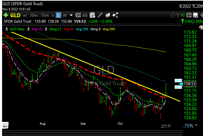Toggle the green RT real-time indicator
Viewport: 203px width, 136px height.
[183, 15]
